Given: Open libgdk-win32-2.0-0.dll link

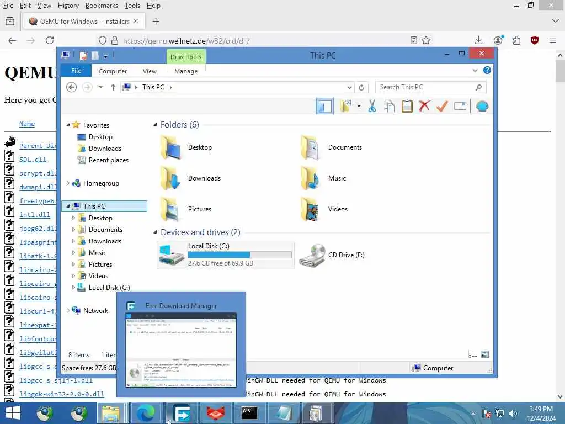Looking at the screenshot, I should tap(62, 394).
